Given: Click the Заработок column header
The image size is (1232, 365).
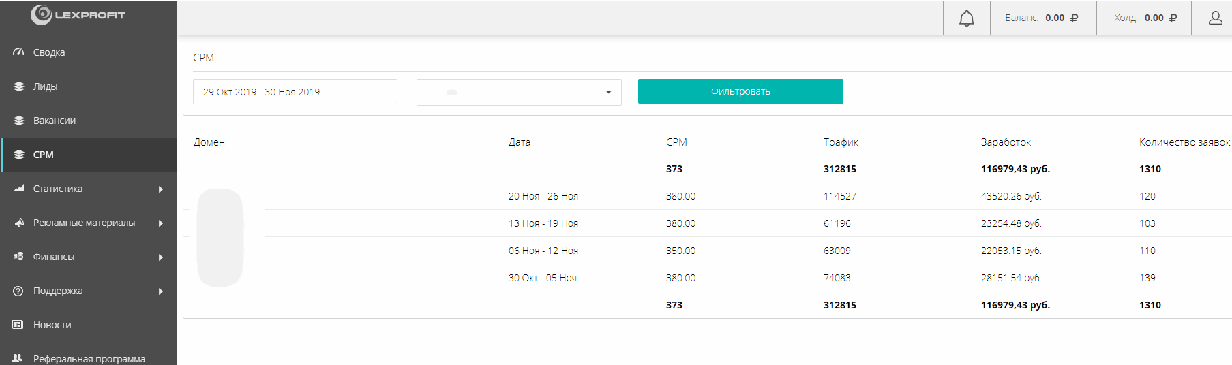Looking at the screenshot, I should point(1006,142).
